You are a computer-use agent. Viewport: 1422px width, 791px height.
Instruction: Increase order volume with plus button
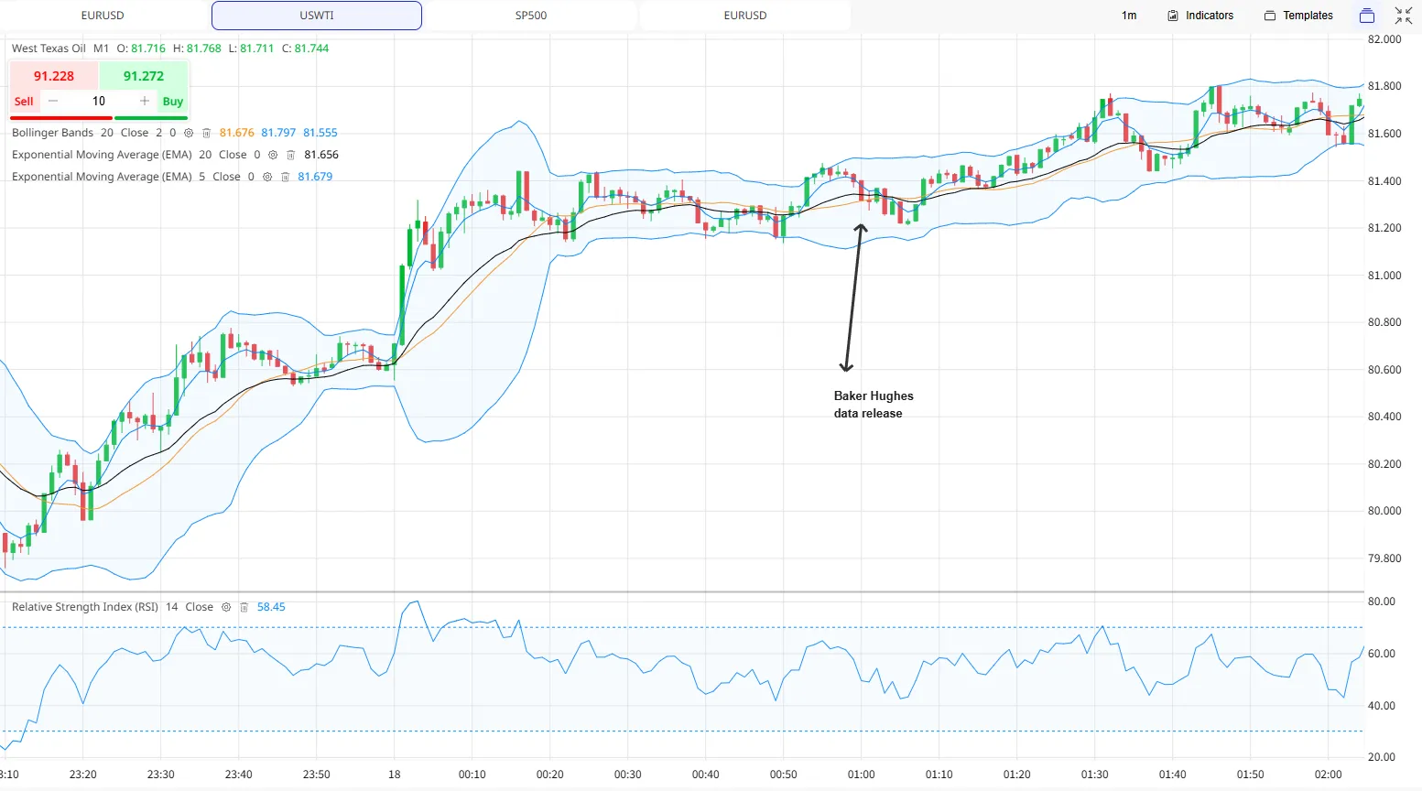tap(144, 101)
